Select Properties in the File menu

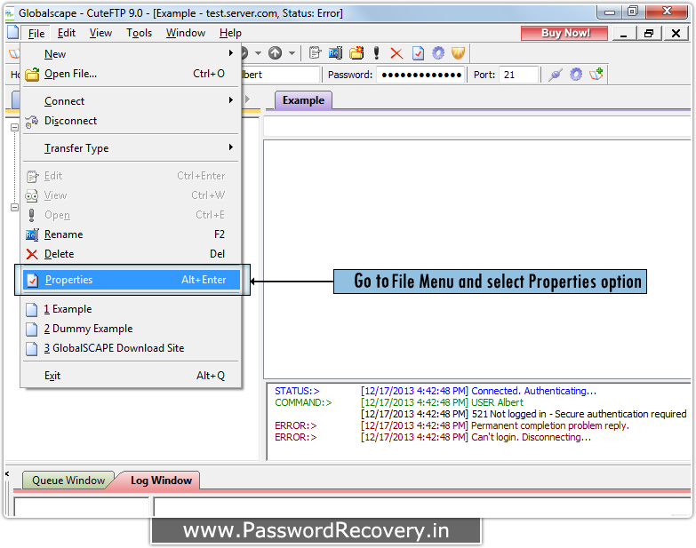point(132,280)
